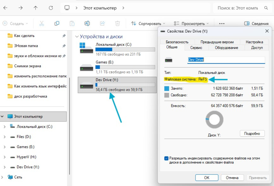
Task: Click the Применить button
Action: 258,178
